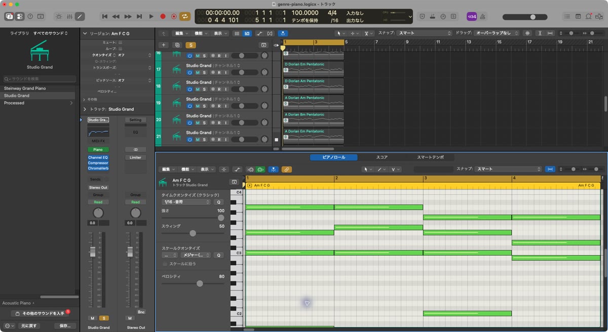The height and width of the screenshot is (332, 608).
Task: Click その他のサウンドを入手 button
Action: point(40,314)
